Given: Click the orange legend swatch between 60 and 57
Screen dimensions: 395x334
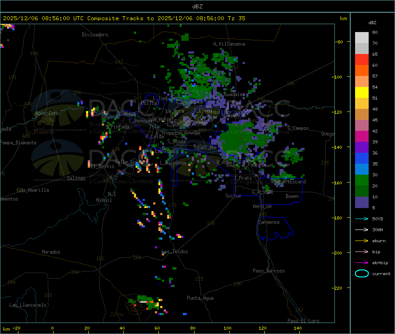Looking at the screenshot, I should (x=362, y=71).
